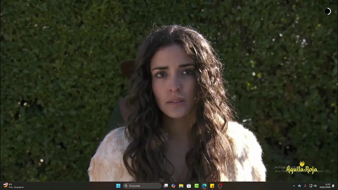The height and width of the screenshot is (190, 338).
Task: Open File Explorer from the taskbar
Action: point(181,186)
